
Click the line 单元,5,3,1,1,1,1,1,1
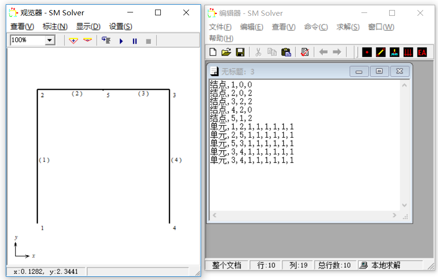coord(252,144)
